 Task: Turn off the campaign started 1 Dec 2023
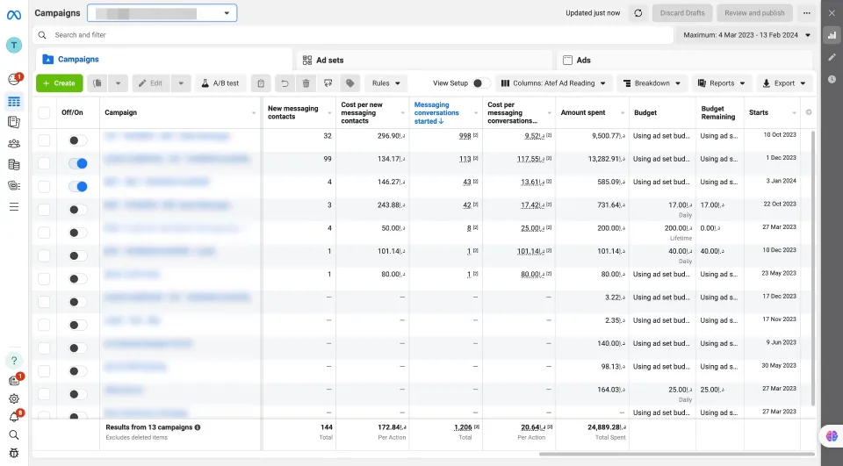click(78, 163)
